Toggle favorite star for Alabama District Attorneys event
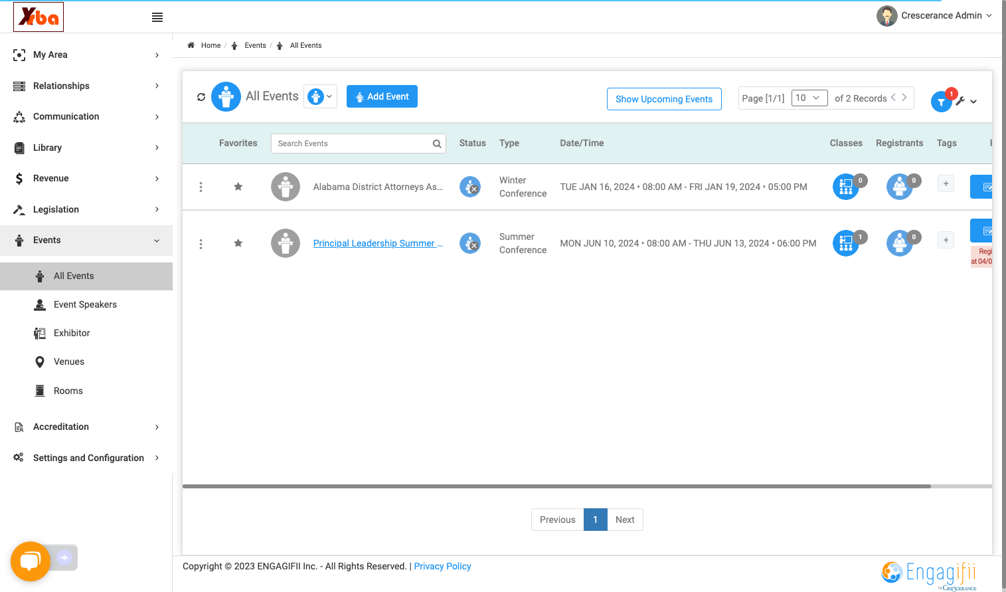 click(238, 187)
